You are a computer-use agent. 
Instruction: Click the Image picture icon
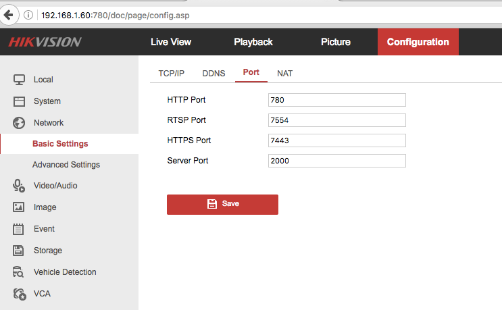point(19,207)
